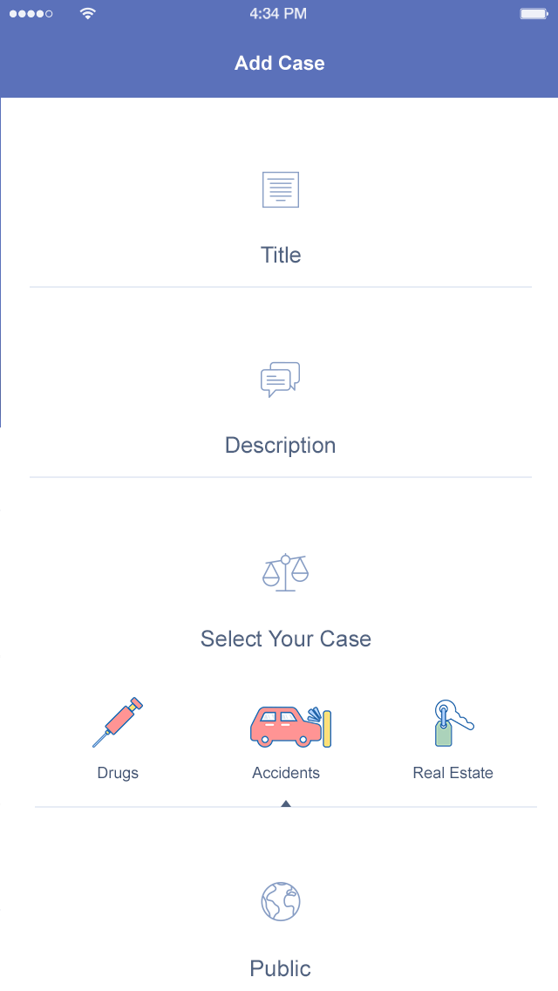
Task: Select the Accidents car crash icon
Action: point(291,726)
